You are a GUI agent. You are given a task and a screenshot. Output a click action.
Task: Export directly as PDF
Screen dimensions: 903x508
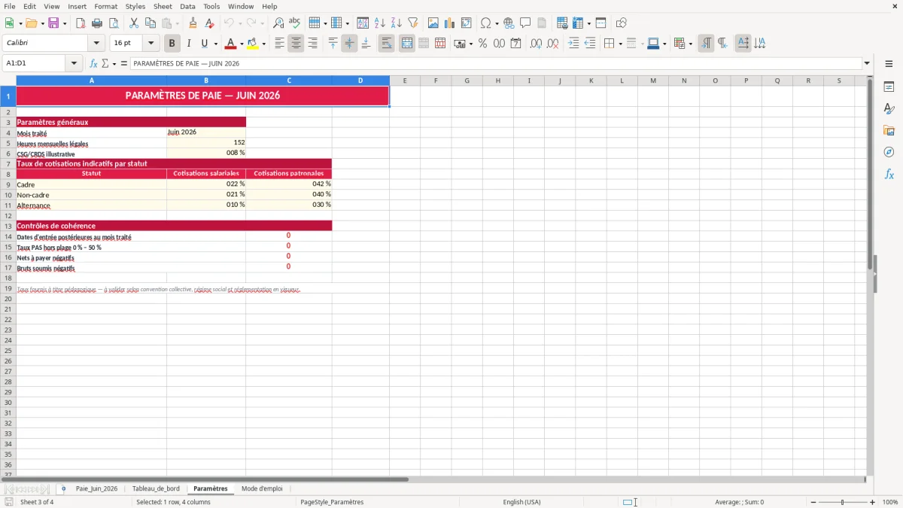[x=81, y=23]
